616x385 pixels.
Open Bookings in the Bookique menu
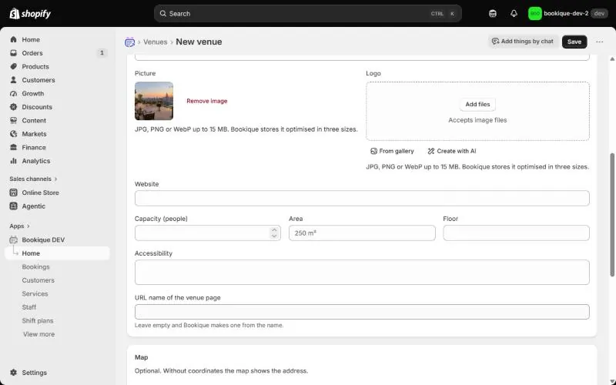click(35, 266)
